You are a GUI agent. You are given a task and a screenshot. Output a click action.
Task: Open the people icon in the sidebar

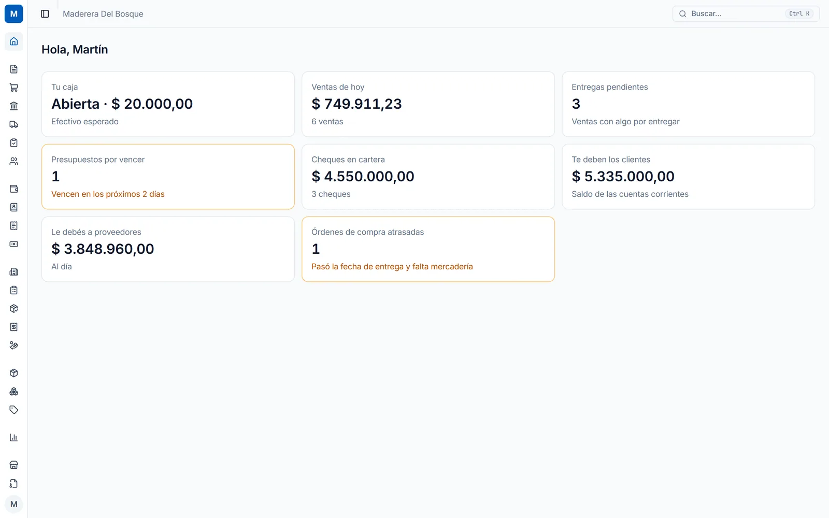tap(14, 162)
